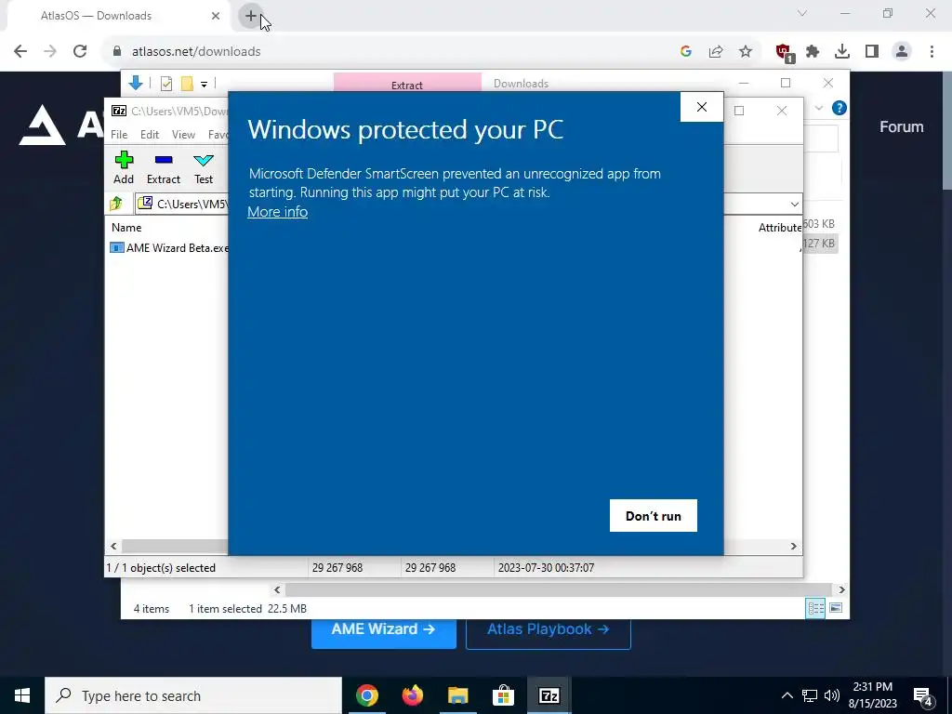Click left arrow of 7-Zip horizontal scrollbar
The image size is (952, 714).
click(x=113, y=546)
